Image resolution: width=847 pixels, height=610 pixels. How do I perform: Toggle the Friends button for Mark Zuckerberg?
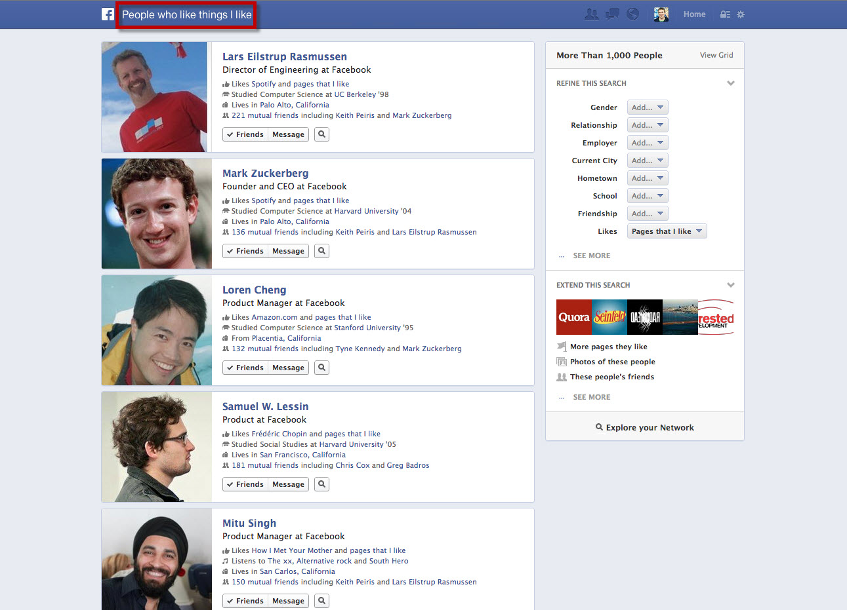click(245, 250)
